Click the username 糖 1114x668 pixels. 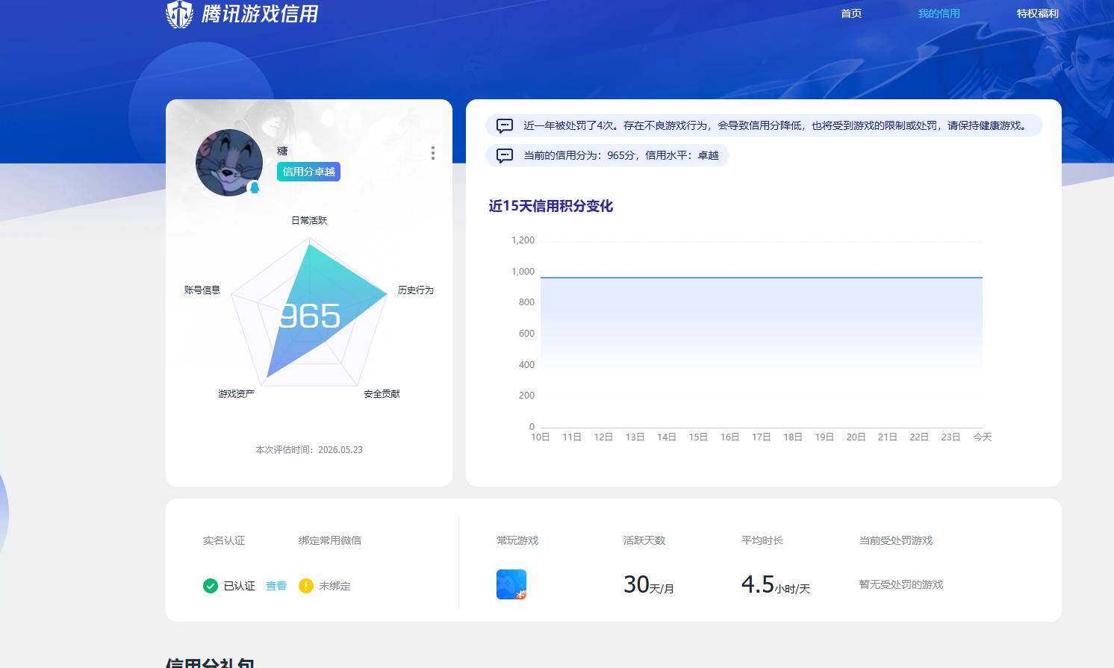[x=282, y=151]
